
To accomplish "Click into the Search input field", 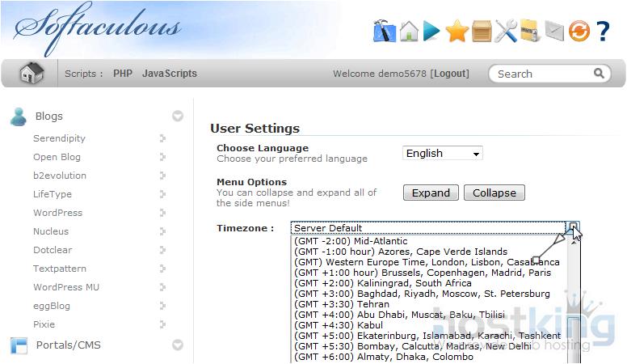I will (544, 74).
